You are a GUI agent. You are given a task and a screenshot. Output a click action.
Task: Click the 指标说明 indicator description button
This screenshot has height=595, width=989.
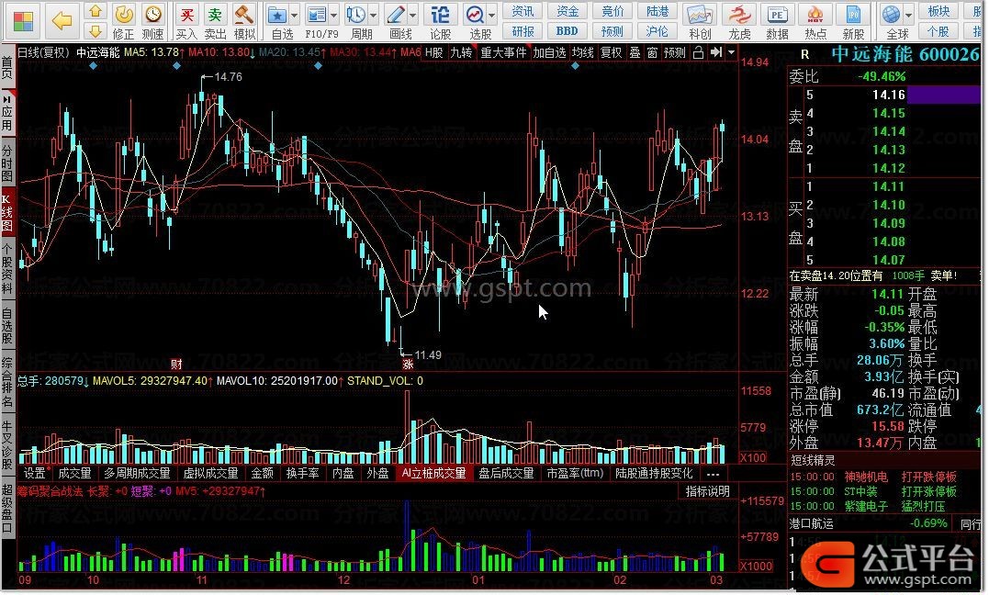pos(707,491)
